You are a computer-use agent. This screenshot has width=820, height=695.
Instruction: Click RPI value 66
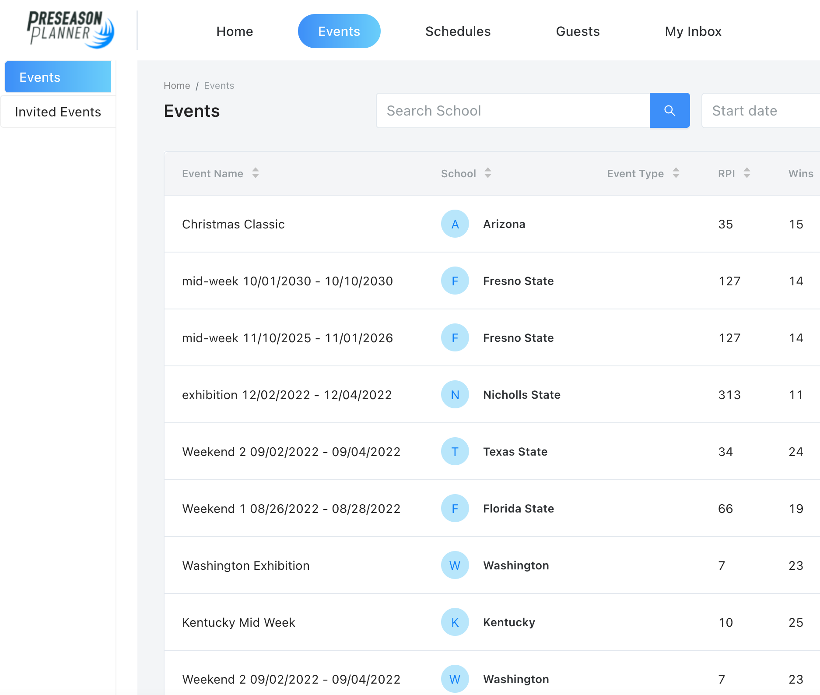[725, 509]
